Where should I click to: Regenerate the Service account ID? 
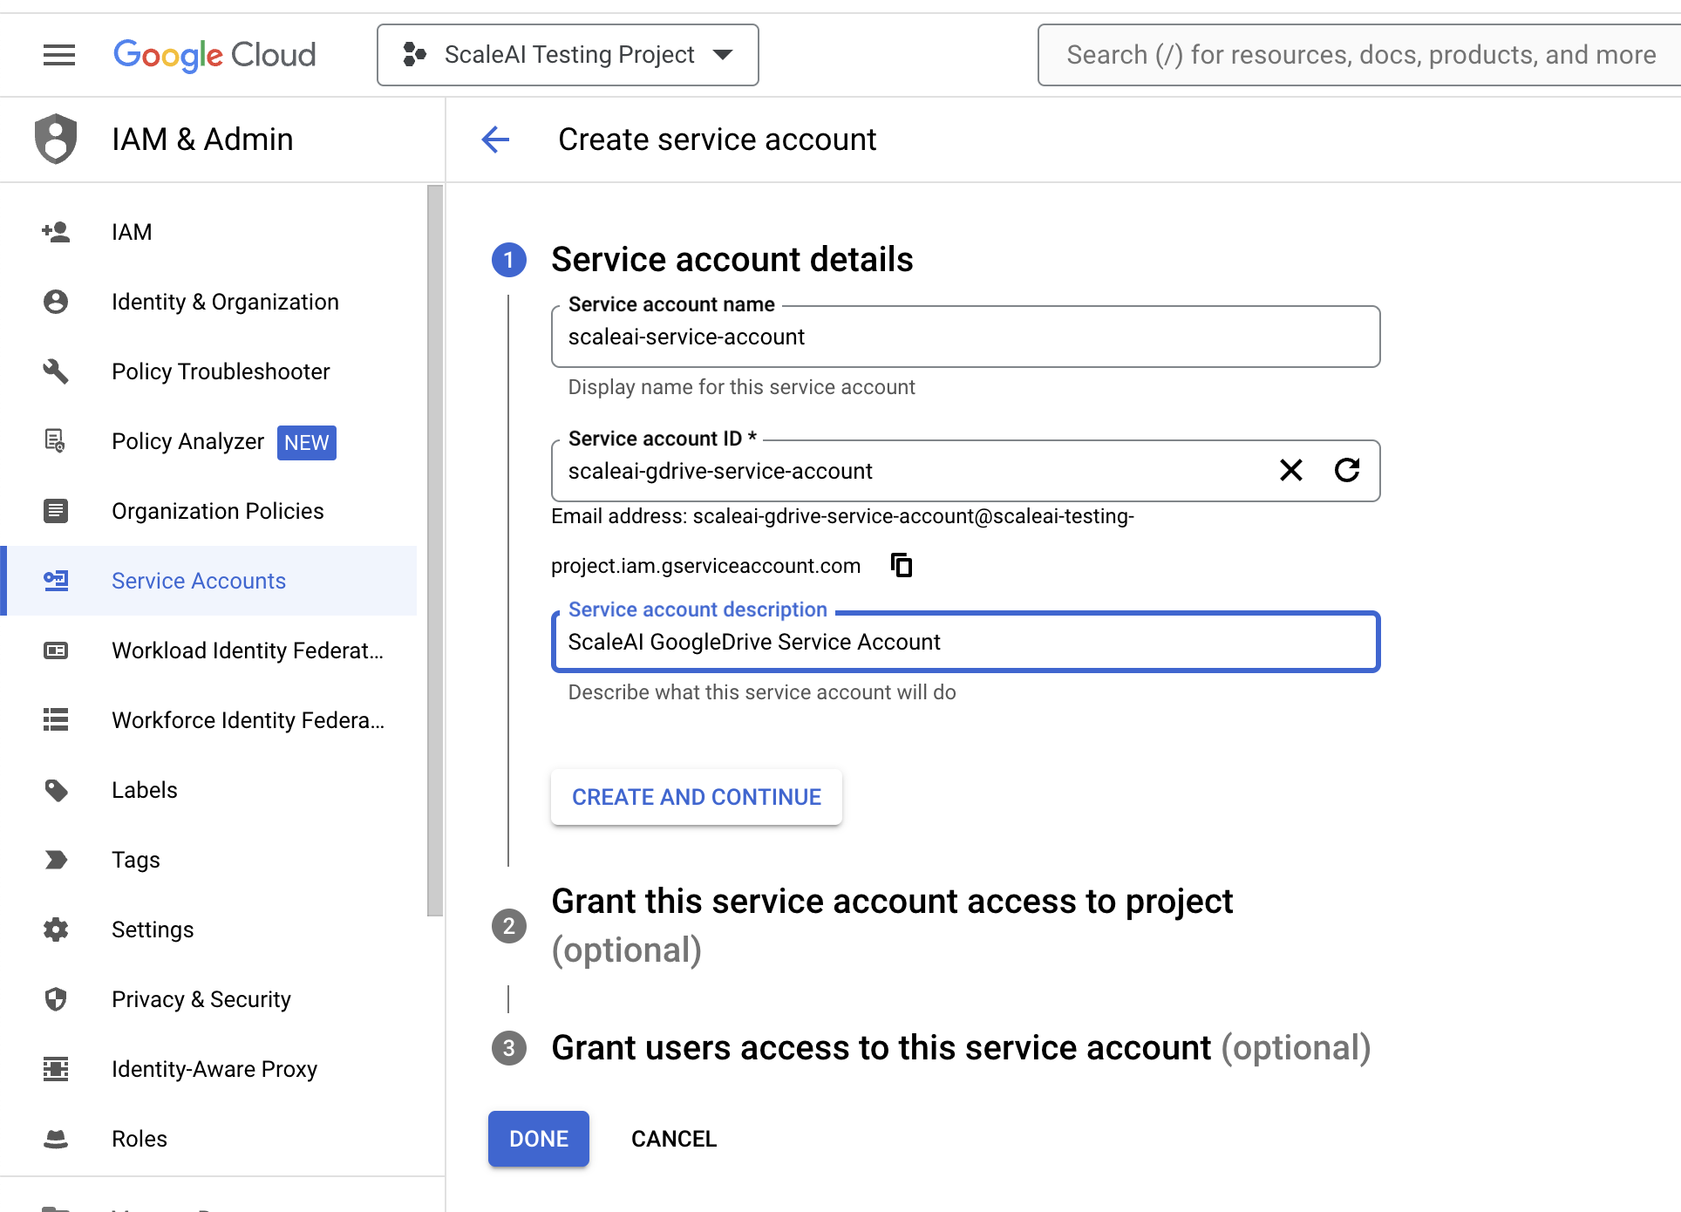(x=1347, y=470)
